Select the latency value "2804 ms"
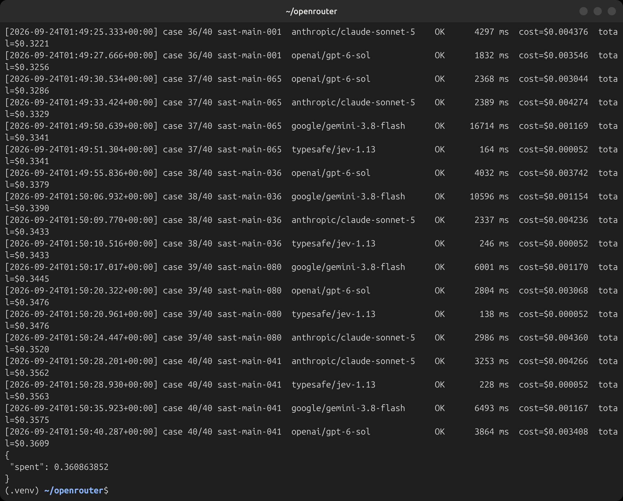 pos(491,290)
